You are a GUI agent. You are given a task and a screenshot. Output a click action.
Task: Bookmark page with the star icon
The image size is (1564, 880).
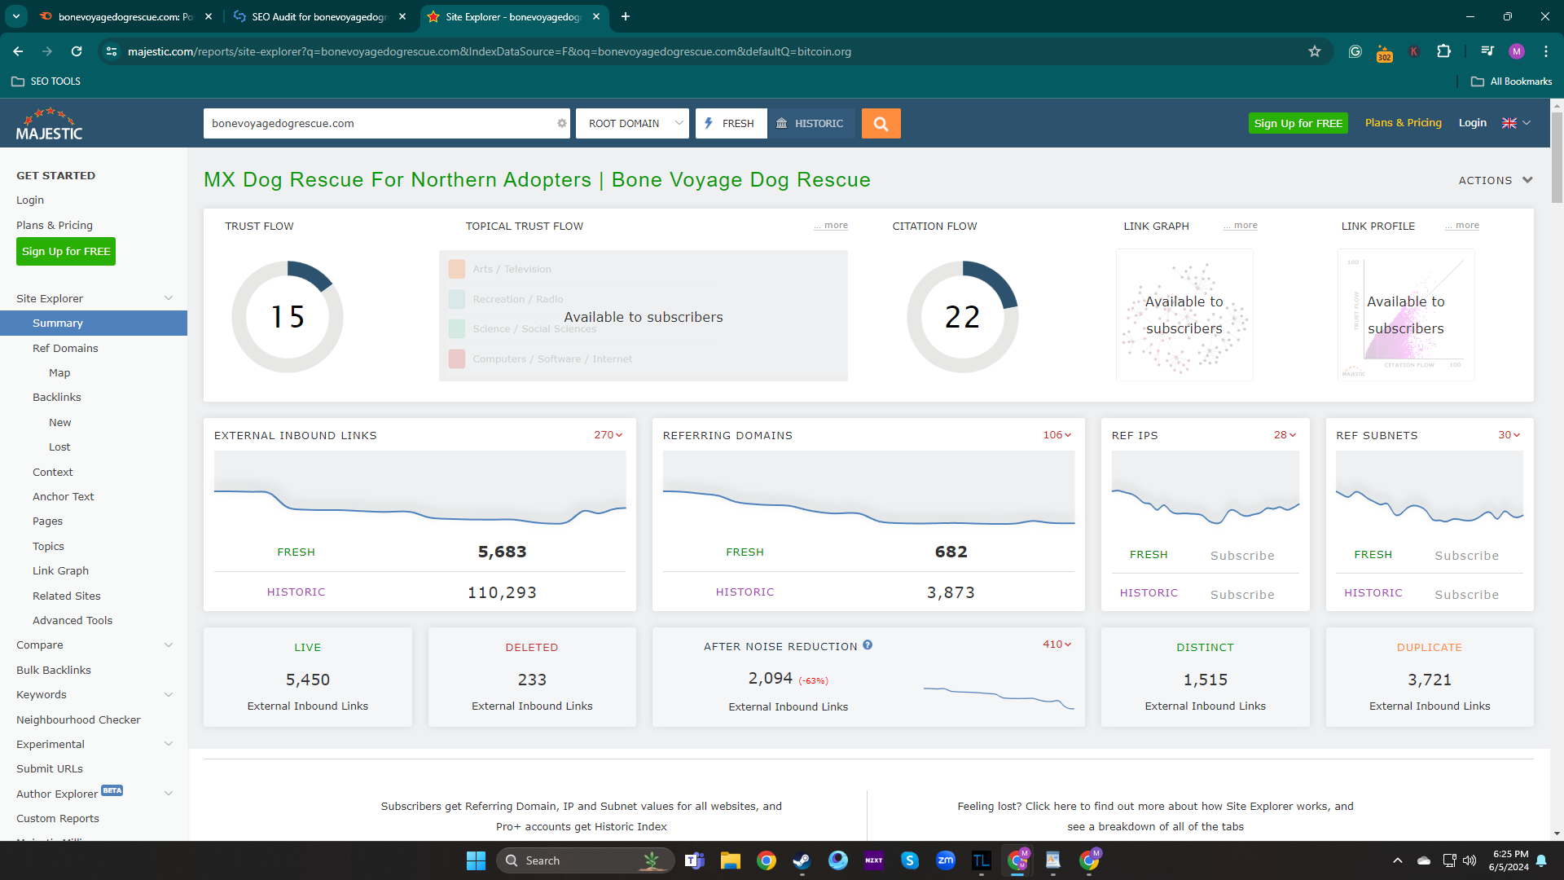point(1314,51)
